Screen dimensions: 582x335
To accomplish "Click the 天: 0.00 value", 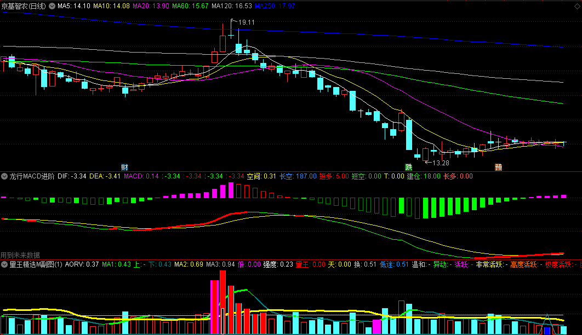I will tap(340, 264).
